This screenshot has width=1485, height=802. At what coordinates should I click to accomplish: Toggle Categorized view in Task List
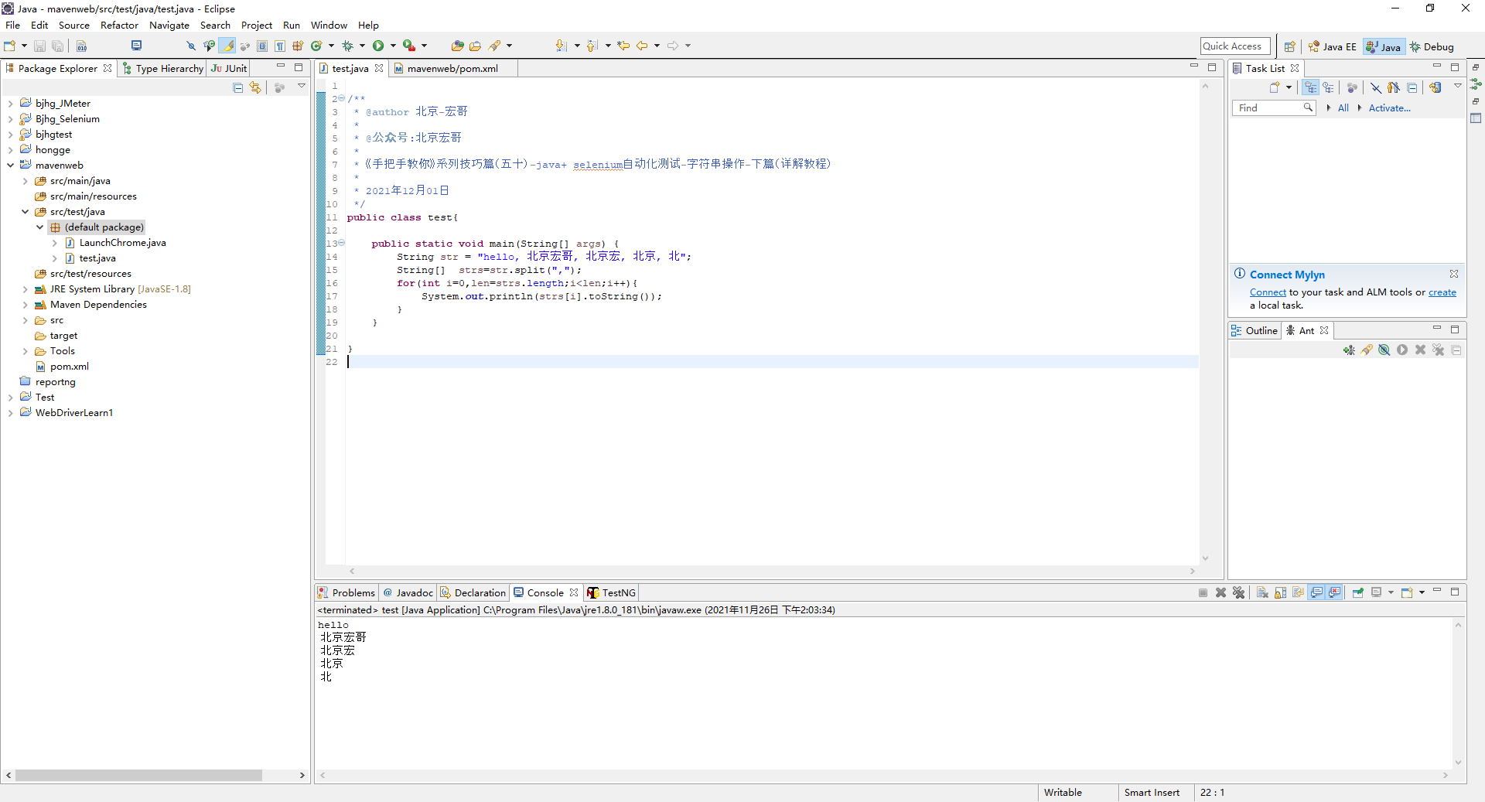pyautogui.click(x=1310, y=87)
